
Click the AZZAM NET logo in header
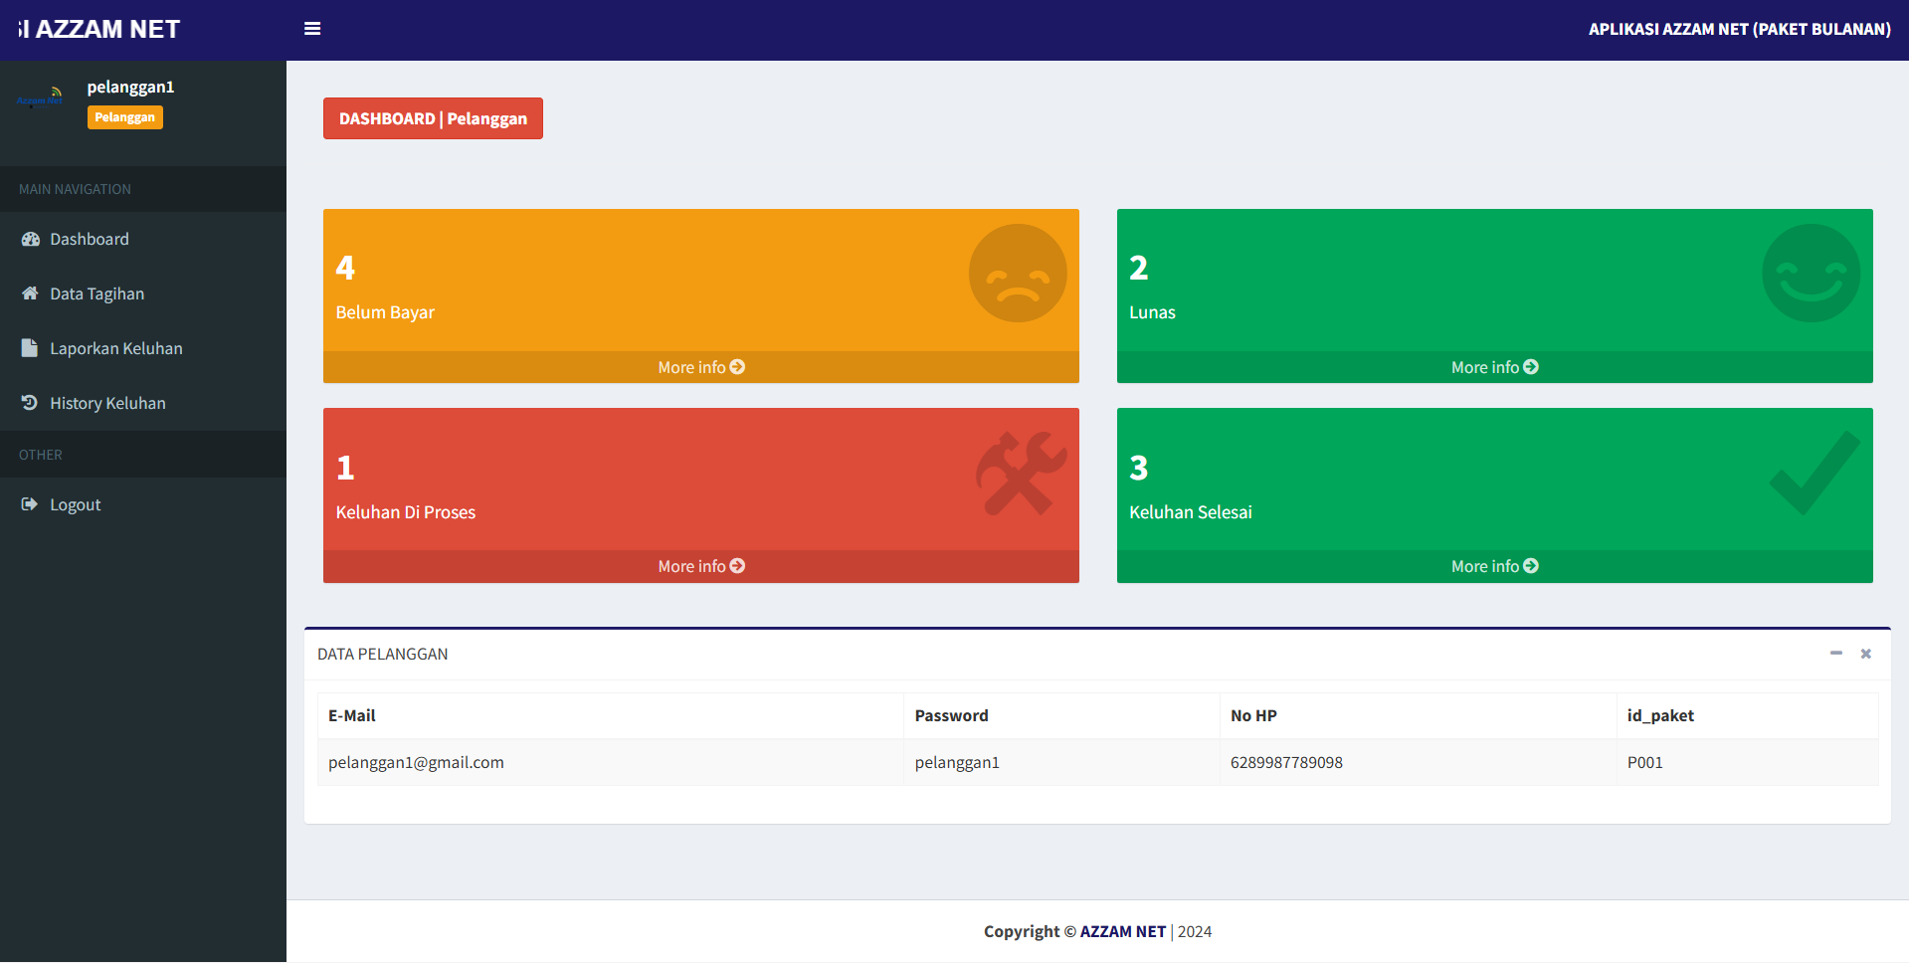pos(99,29)
